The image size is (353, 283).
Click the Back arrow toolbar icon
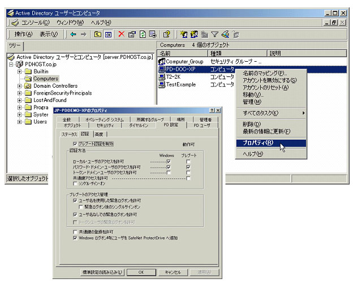73,35
